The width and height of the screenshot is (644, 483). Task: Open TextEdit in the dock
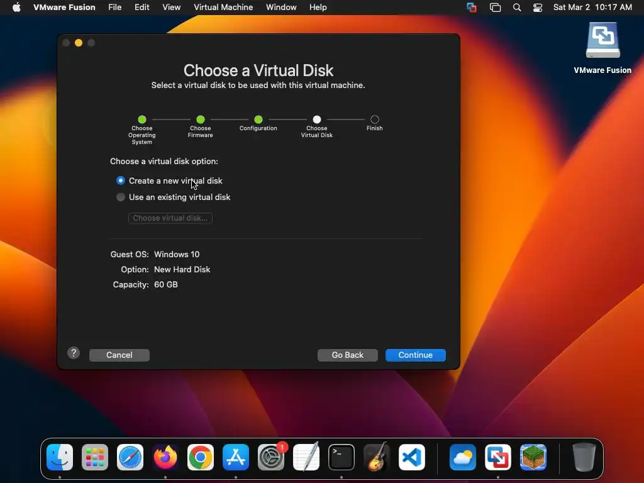point(306,457)
